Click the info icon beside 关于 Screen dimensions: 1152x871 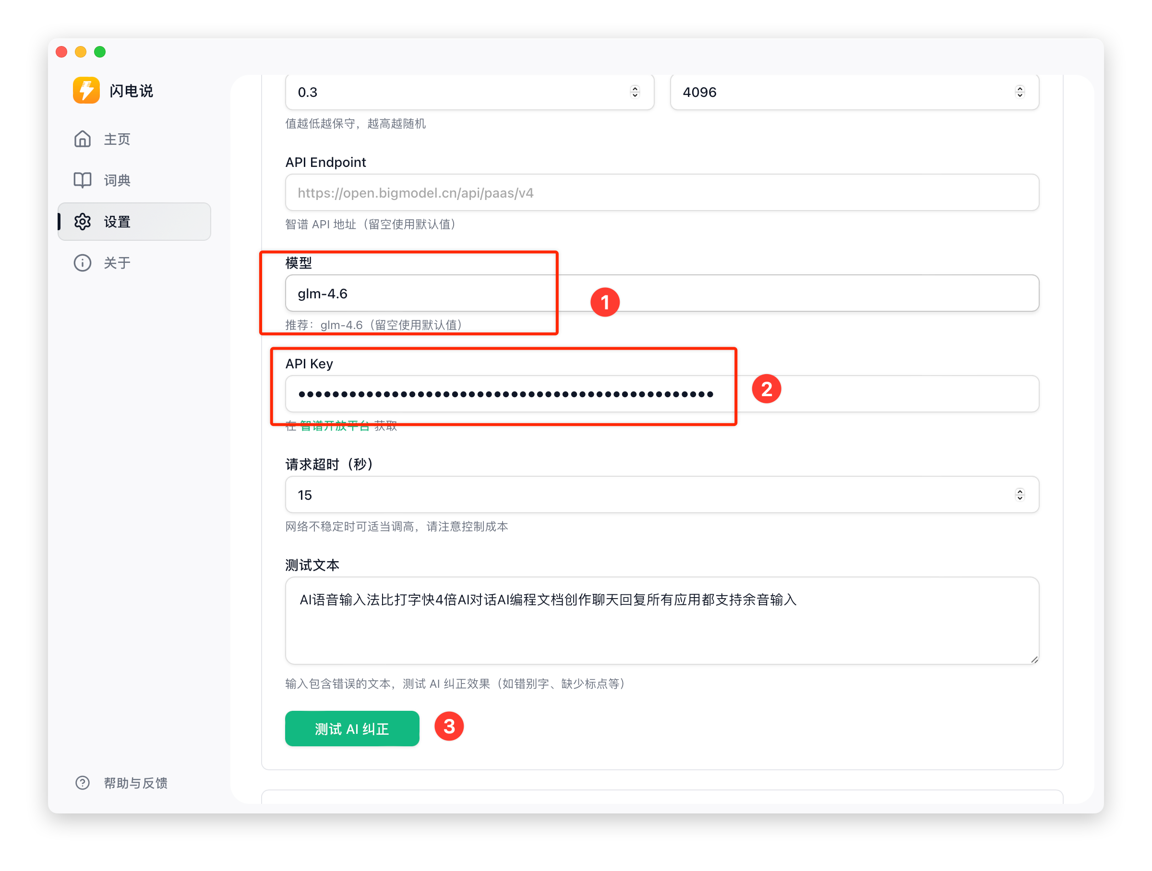click(x=82, y=263)
